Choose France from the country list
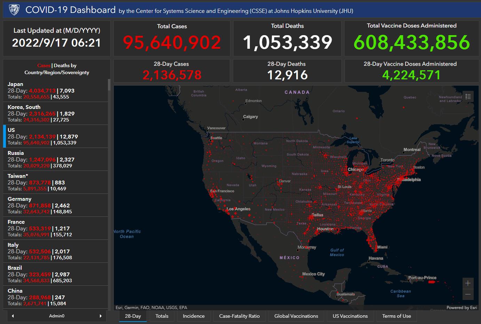Image resolution: width=481 pixels, height=324 pixels. pos(55,228)
